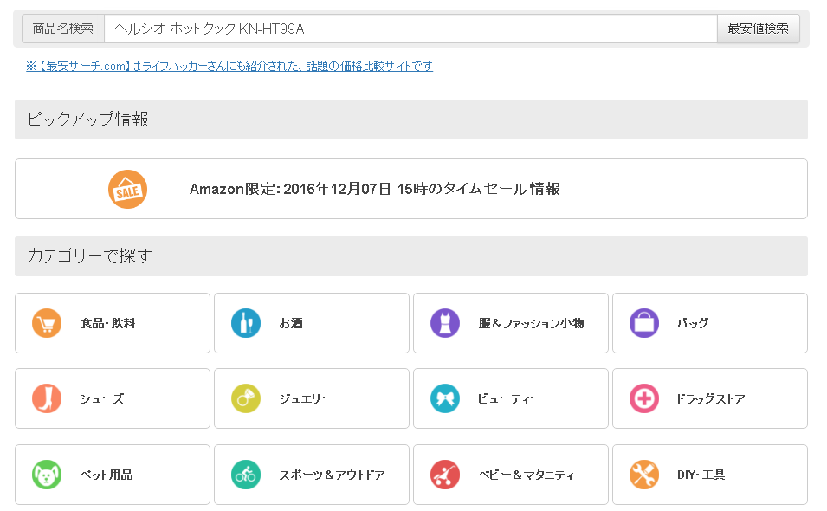Screen dimensions: 827x511
Task: Click the 最安値検索 search button
Action: (759, 29)
